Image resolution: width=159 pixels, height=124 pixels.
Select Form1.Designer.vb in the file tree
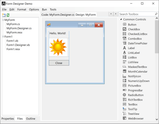18,45
